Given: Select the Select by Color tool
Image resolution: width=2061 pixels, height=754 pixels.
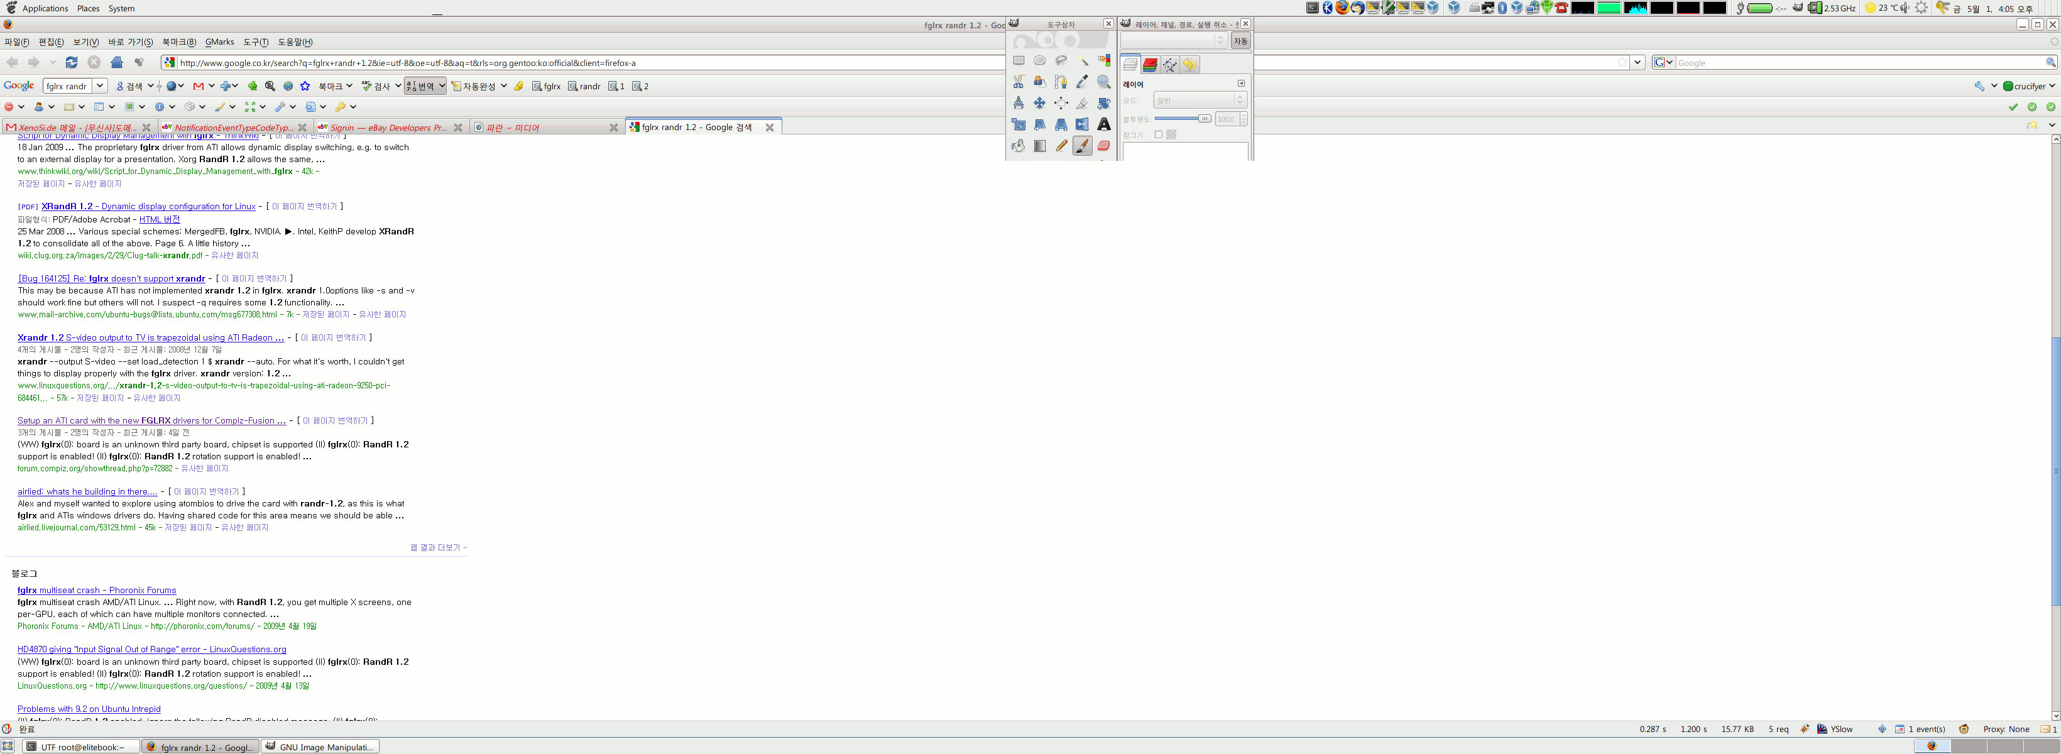Looking at the screenshot, I should point(1104,60).
